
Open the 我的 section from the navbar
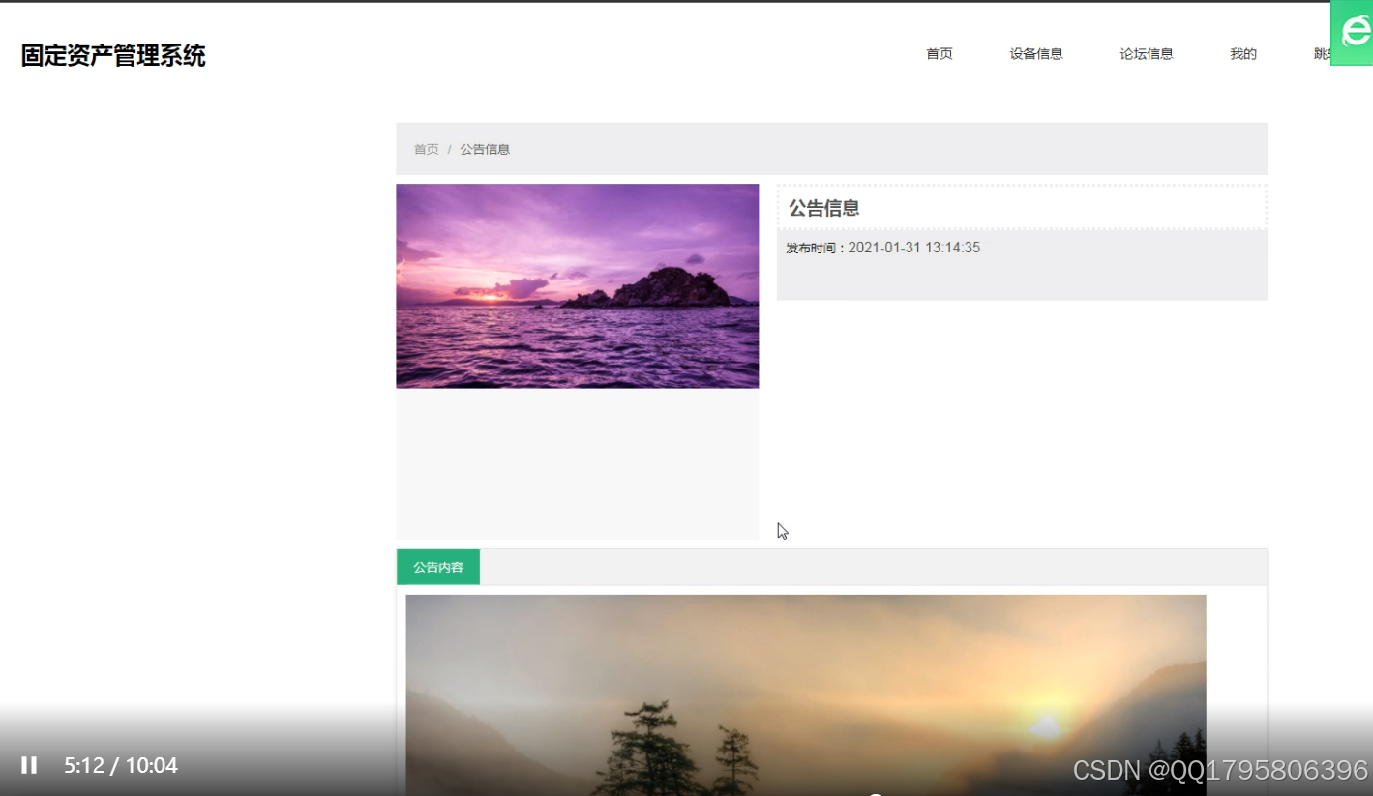click(1242, 54)
